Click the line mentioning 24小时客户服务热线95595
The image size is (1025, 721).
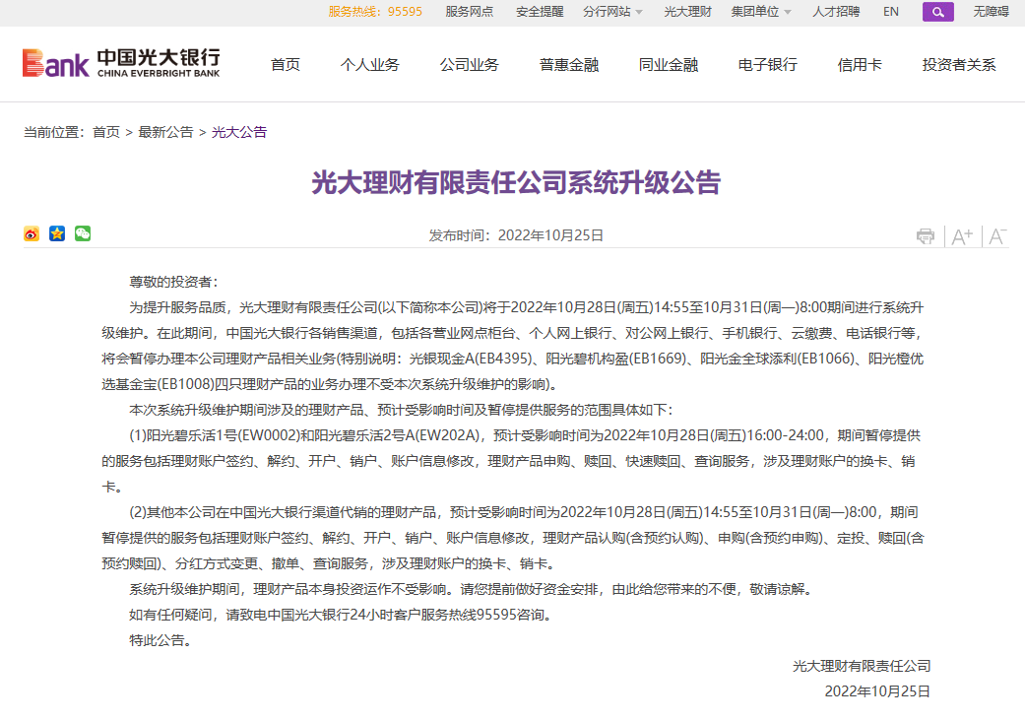[341, 615]
